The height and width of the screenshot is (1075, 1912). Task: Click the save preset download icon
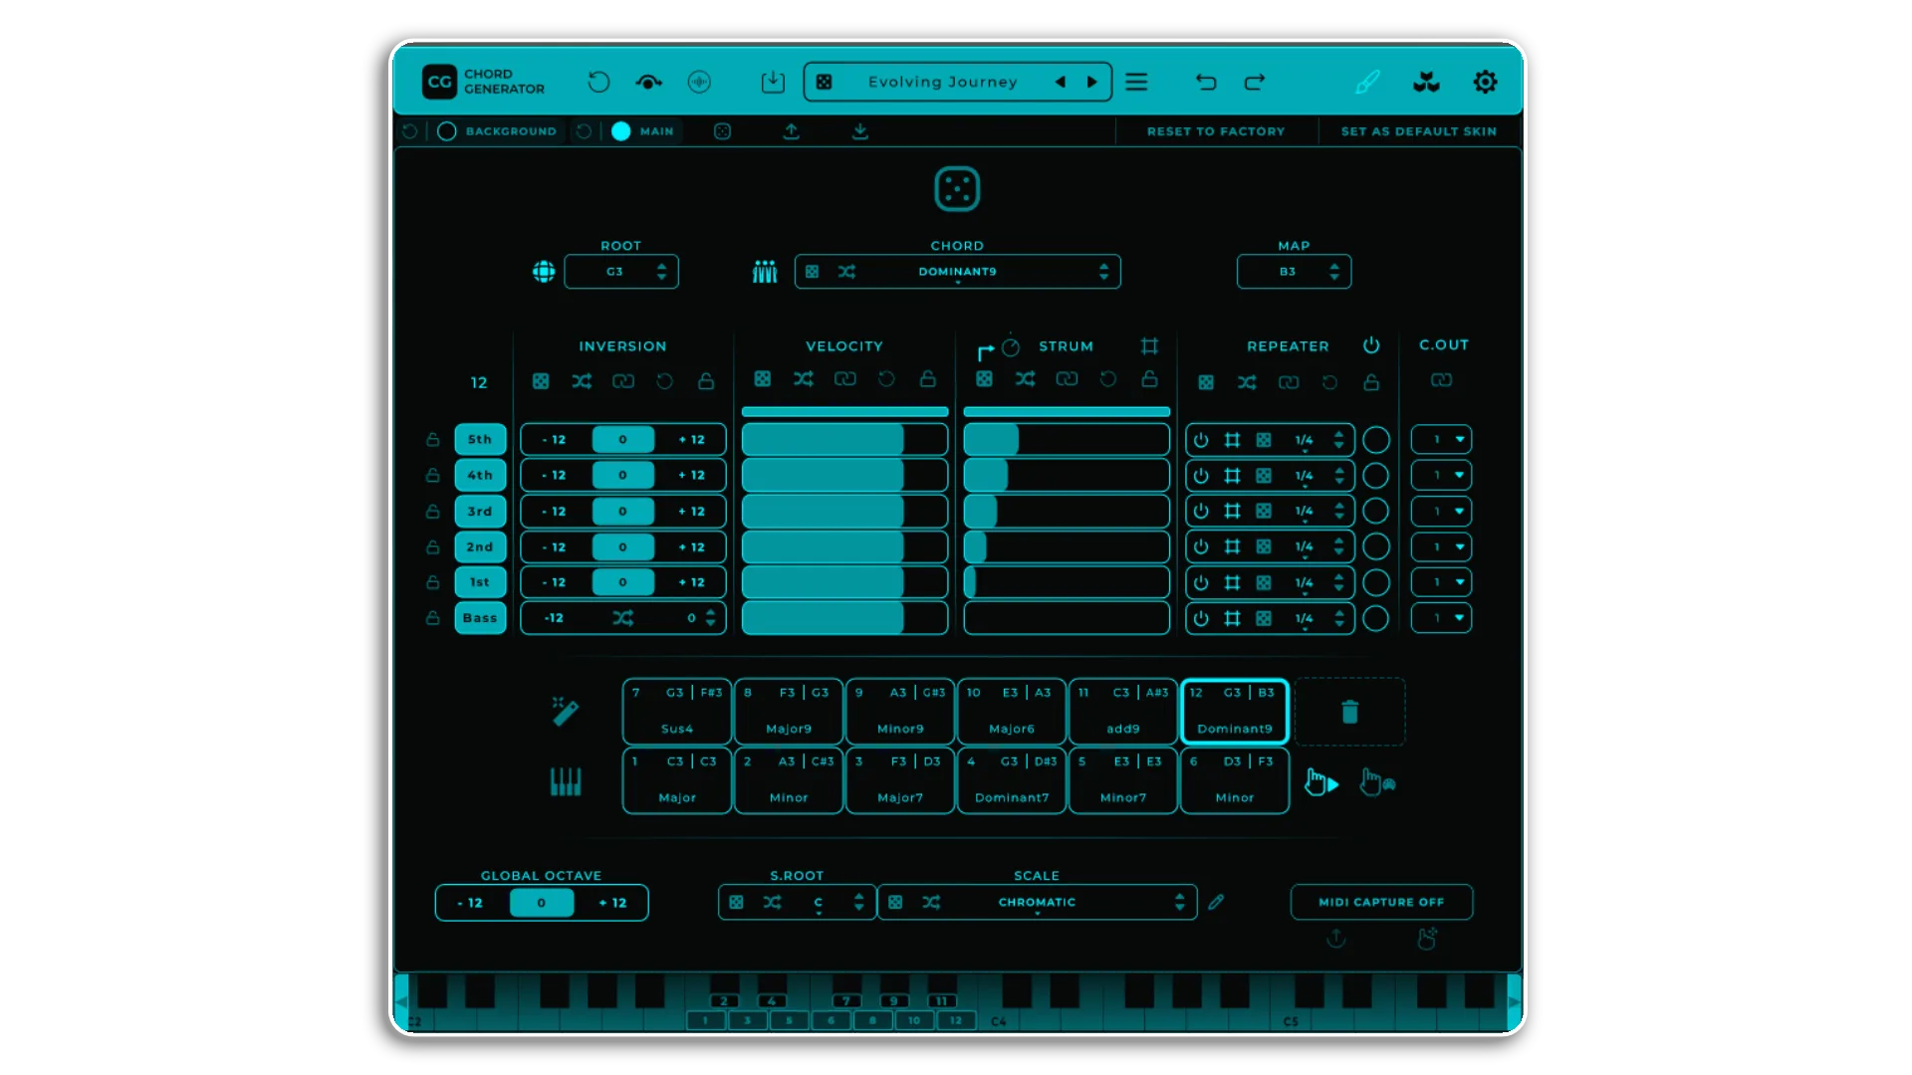(x=773, y=82)
